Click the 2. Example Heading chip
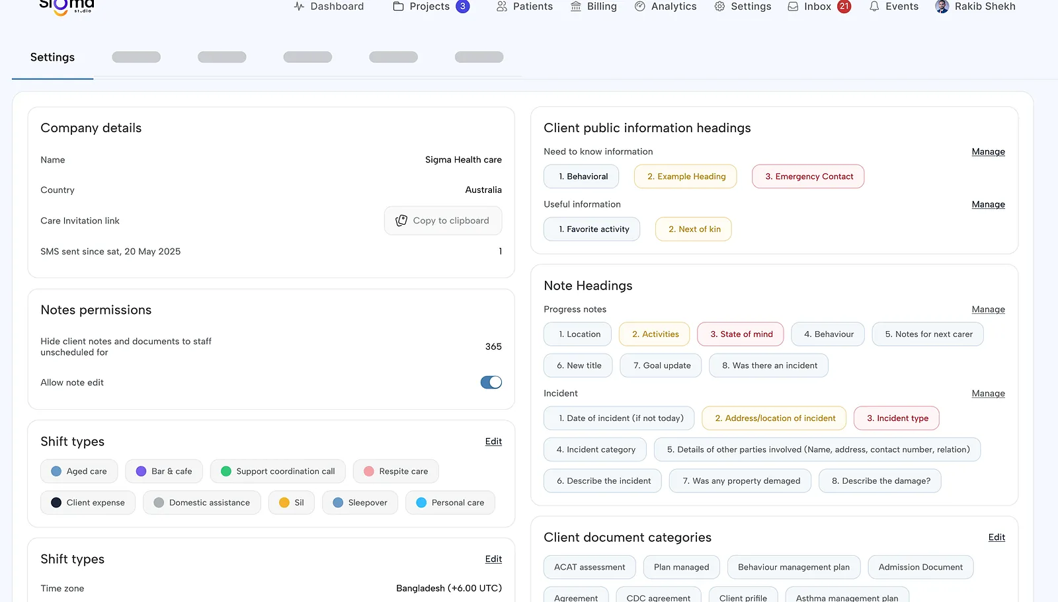The height and width of the screenshot is (602, 1058). 685,176
